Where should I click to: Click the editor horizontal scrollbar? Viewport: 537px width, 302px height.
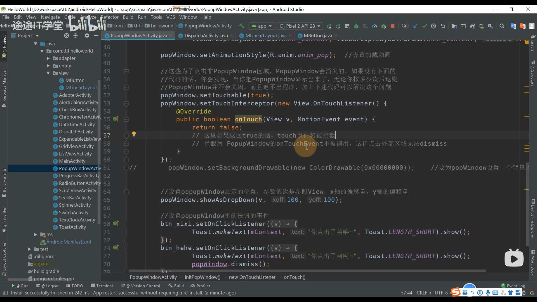[307, 271]
